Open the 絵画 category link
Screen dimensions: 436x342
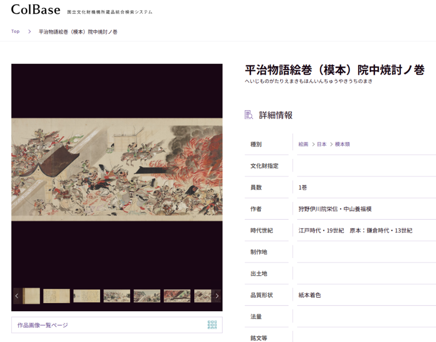[303, 144]
